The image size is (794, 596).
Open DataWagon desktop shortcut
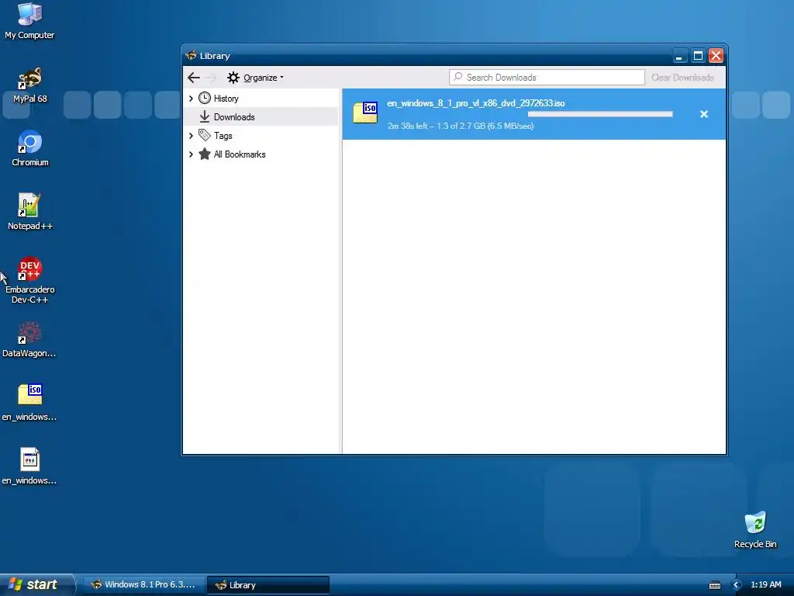pos(29,340)
